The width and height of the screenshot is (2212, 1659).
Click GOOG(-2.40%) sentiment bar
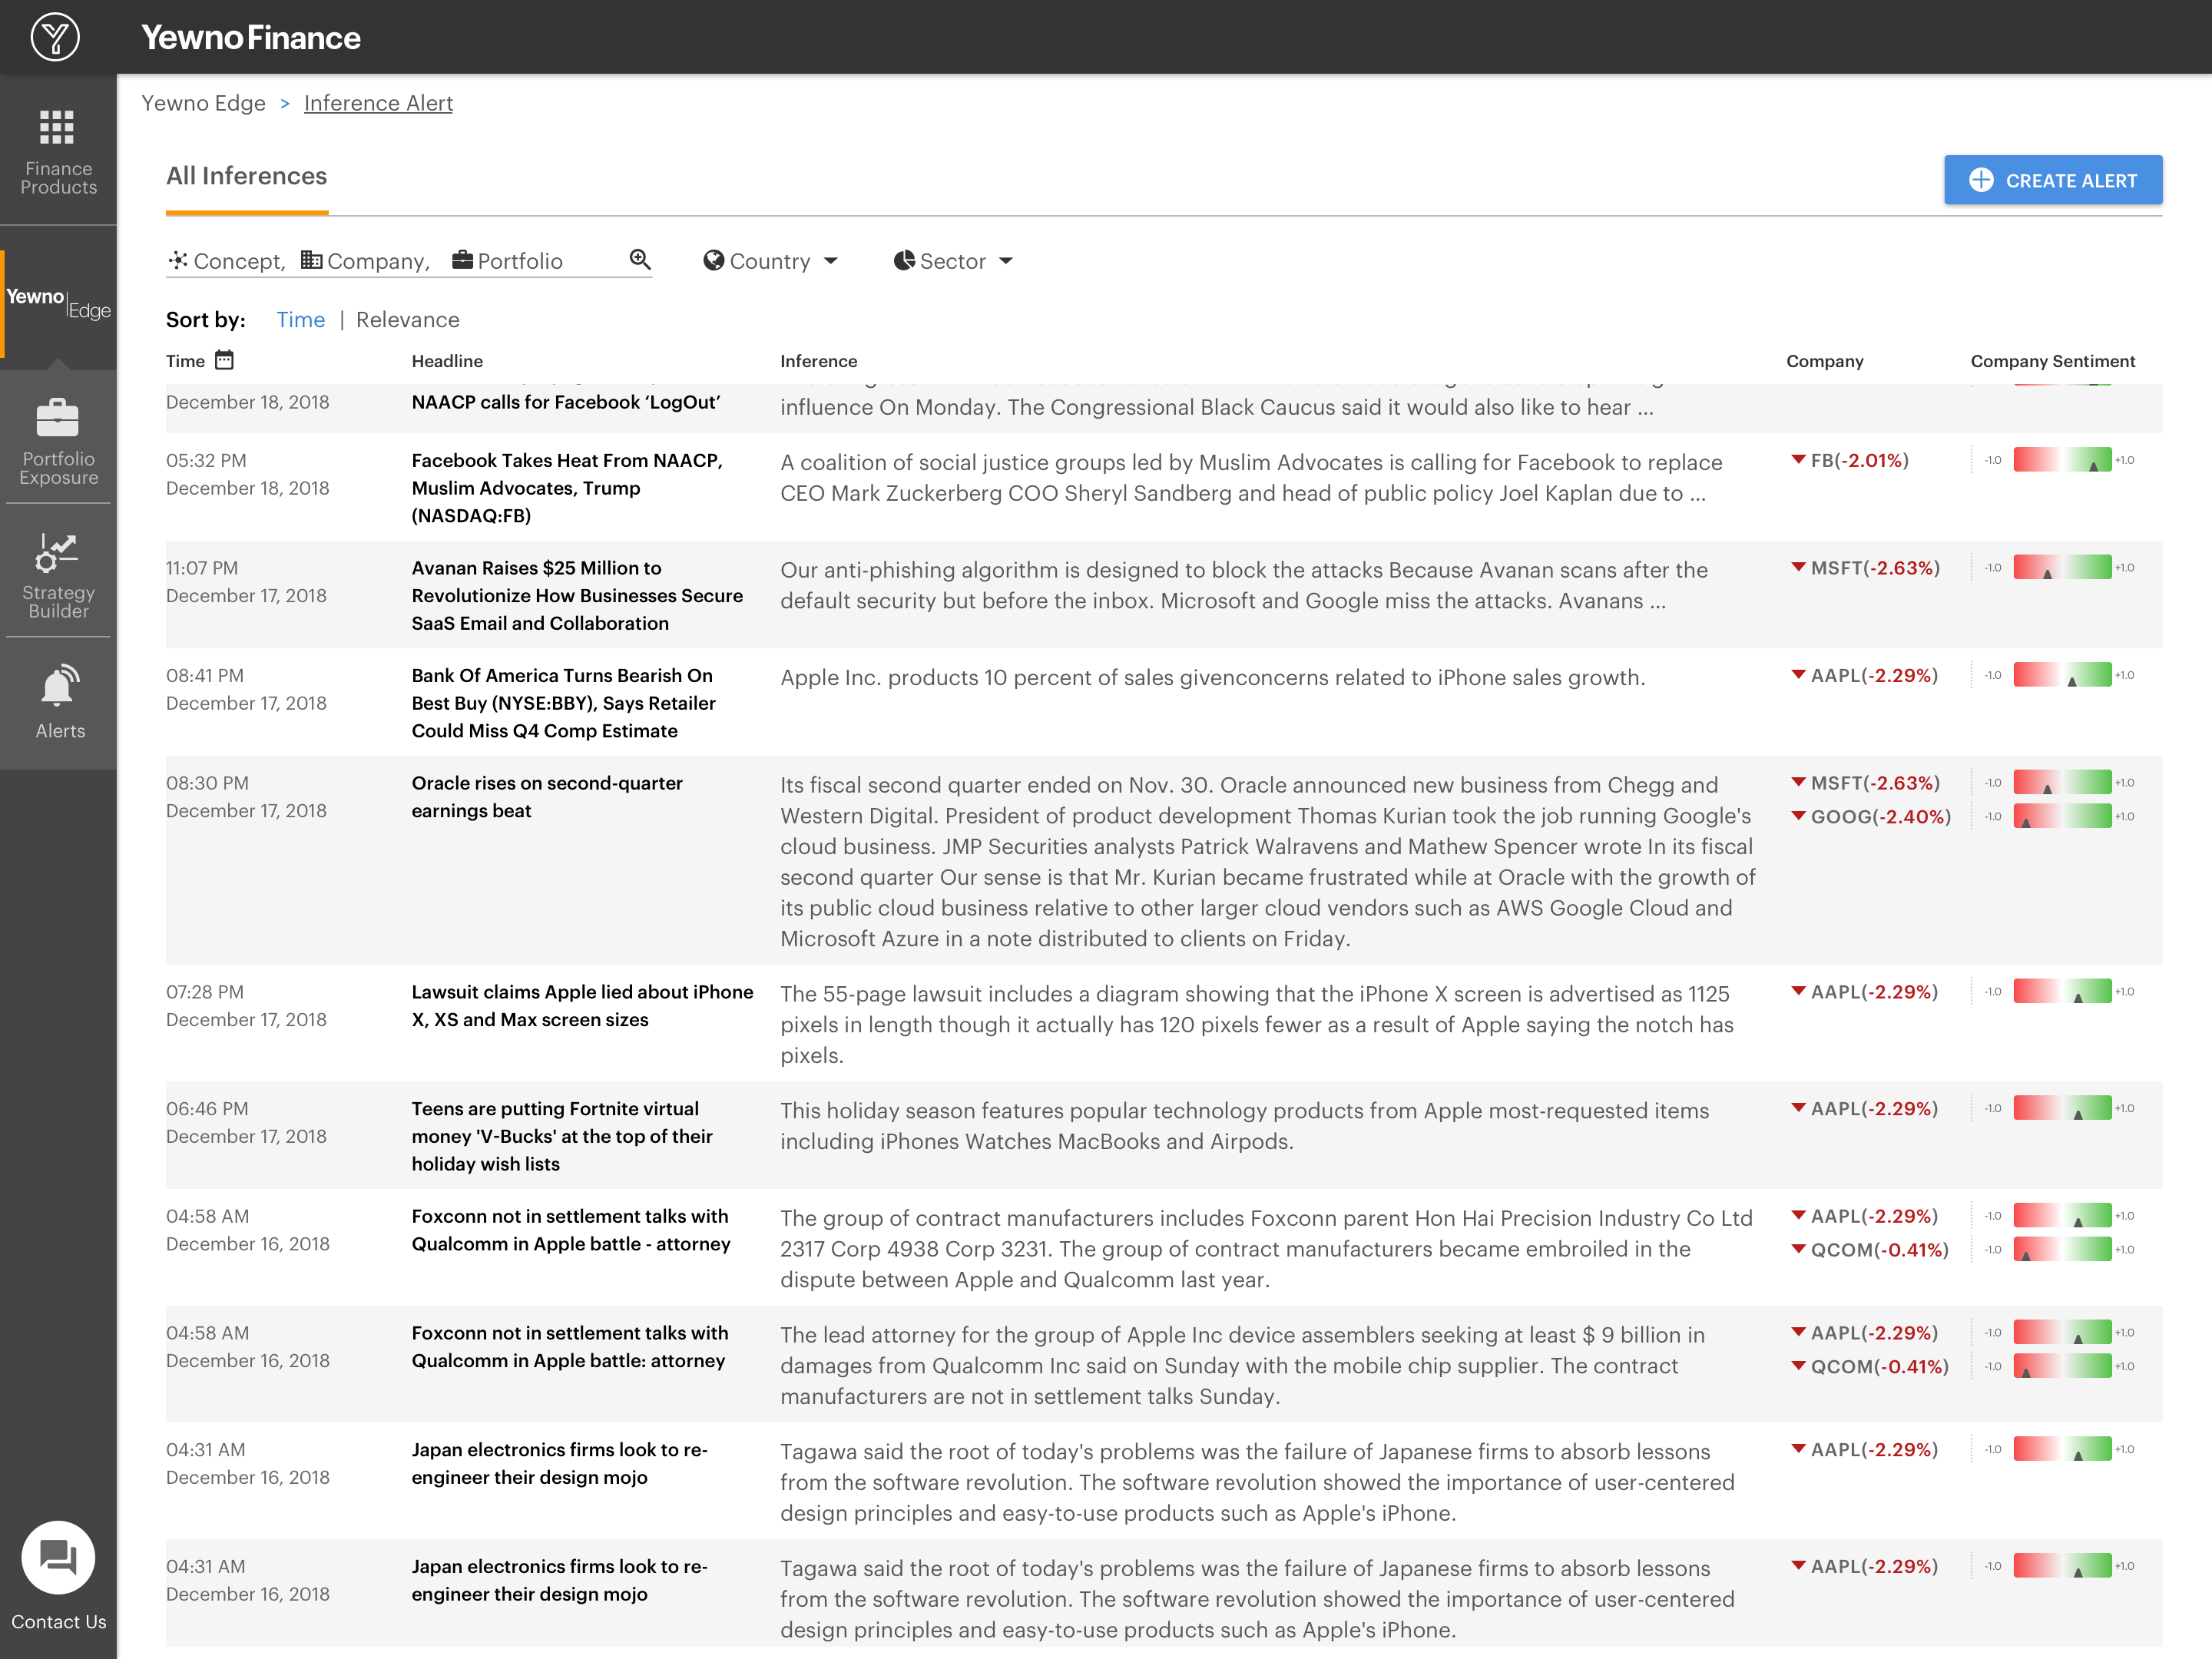[2062, 816]
